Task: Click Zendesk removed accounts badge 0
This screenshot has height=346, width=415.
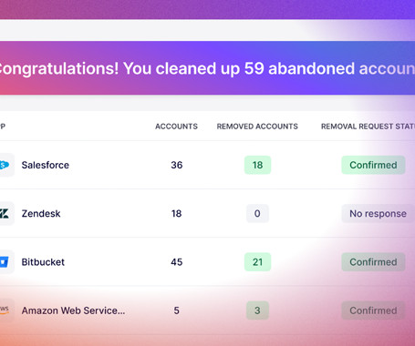Action: (257, 213)
